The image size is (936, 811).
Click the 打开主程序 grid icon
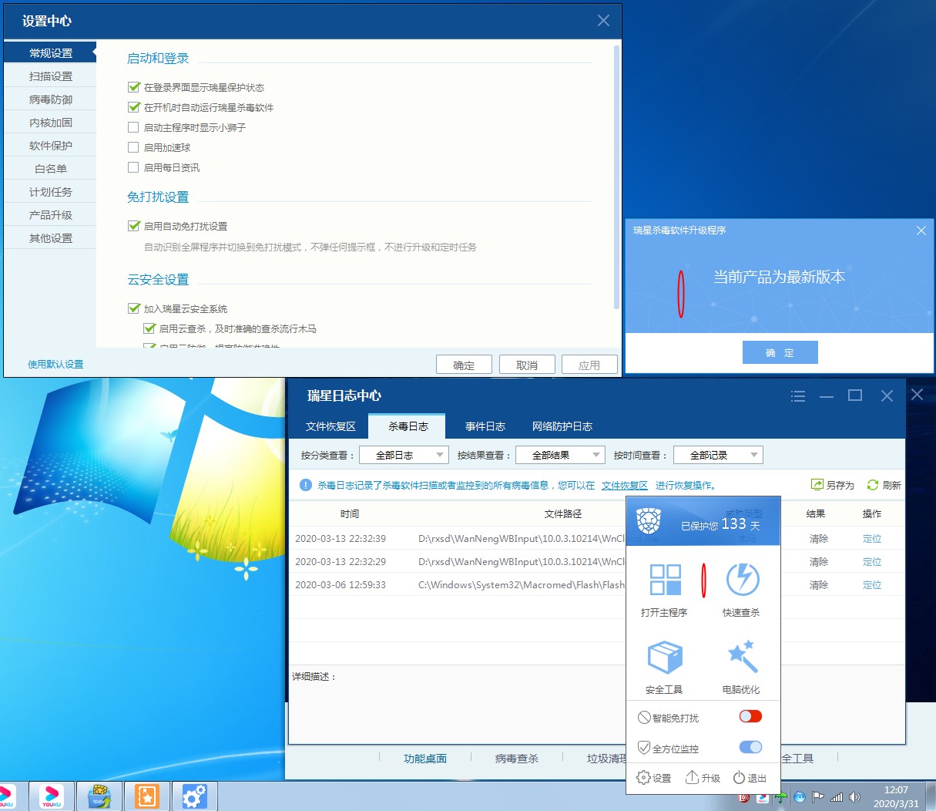666,580
